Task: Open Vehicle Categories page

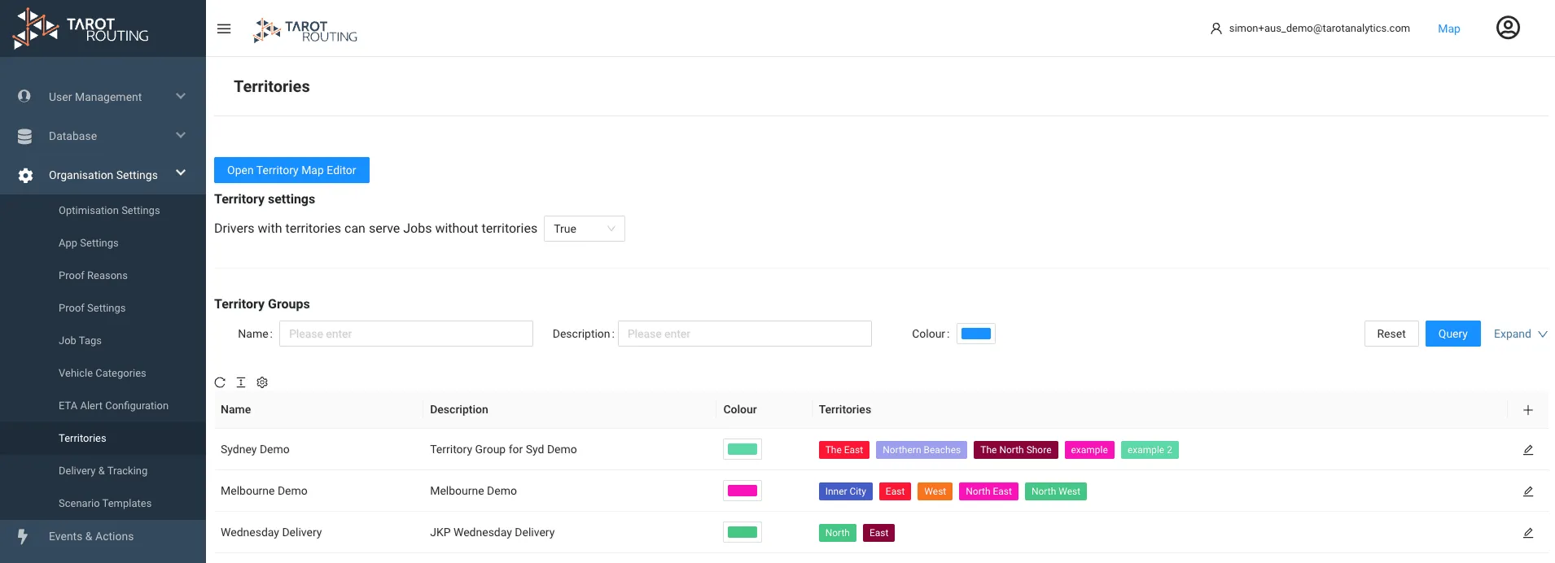Action: click(102, 373)
